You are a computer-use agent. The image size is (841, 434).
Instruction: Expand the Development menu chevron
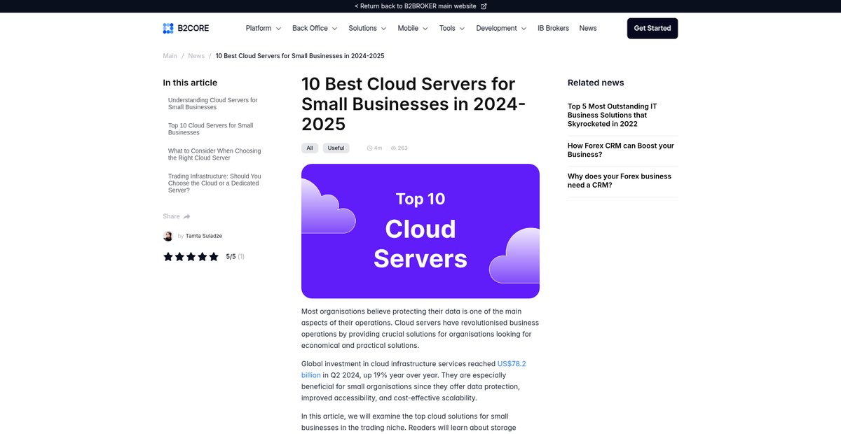pos(523,29)
